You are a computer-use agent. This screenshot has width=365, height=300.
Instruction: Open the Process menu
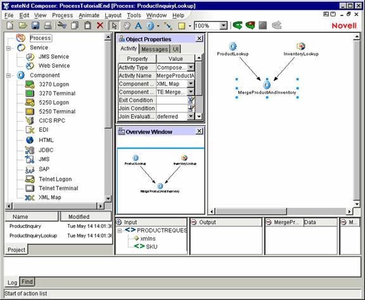[x=62, y=15]
